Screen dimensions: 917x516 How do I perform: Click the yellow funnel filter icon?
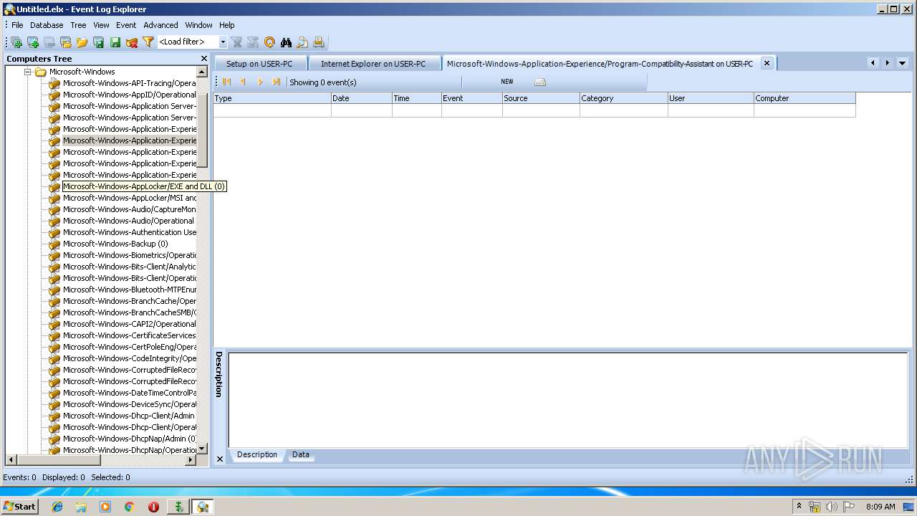click(148, 42)
